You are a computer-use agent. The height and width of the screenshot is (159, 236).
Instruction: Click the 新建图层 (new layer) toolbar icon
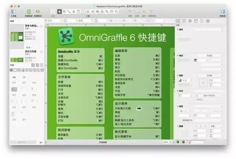point(38,11)
